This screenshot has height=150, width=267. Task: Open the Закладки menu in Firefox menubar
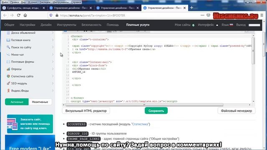tap(45, 2)
